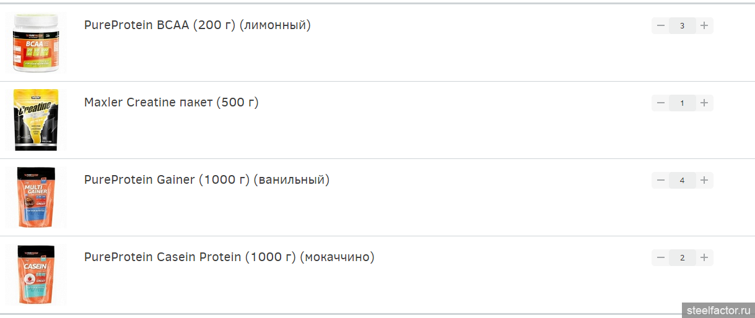The width and height of the screenshot is (755, 318).
Task: Decrease PureProtein Gainer quantity with minus icon
Action: (x=660, y=180)
